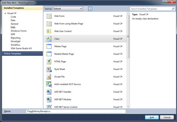The height and width of the screenshot is (122, 177).
Task: Pick the ASP.NET Handler template icon
Action: [49, 92]
